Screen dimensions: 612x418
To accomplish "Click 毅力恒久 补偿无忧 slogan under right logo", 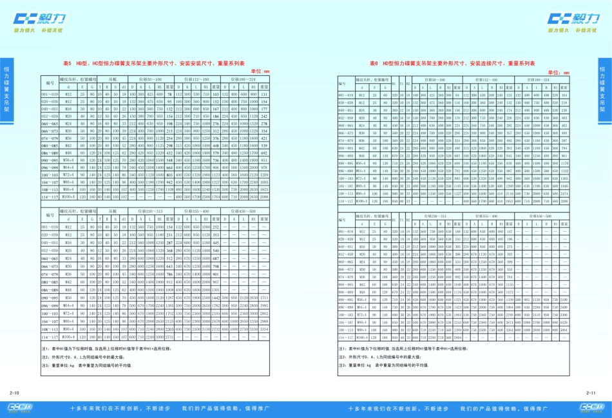I will [572, 30].
